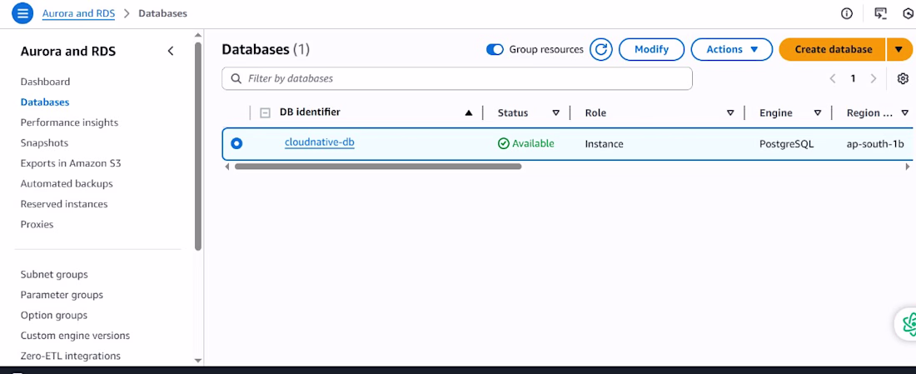Open Exports in Amazon S3
The width and height of the screenshot is (916, 374).
(x=71, y=163)
